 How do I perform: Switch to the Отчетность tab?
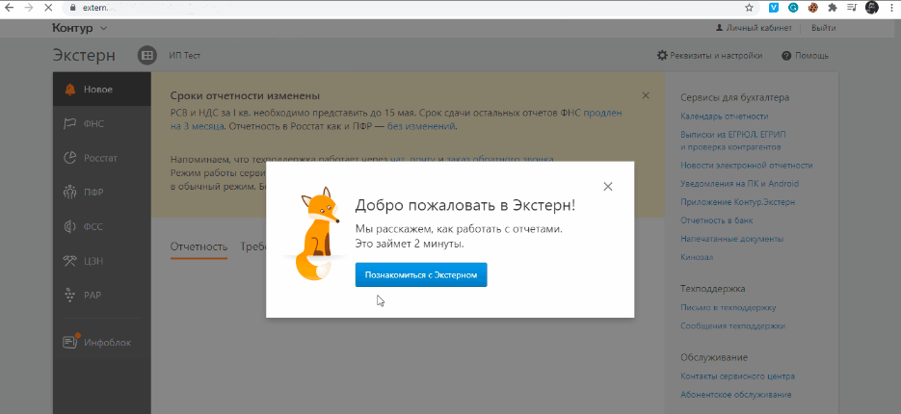tap(199, 246)
